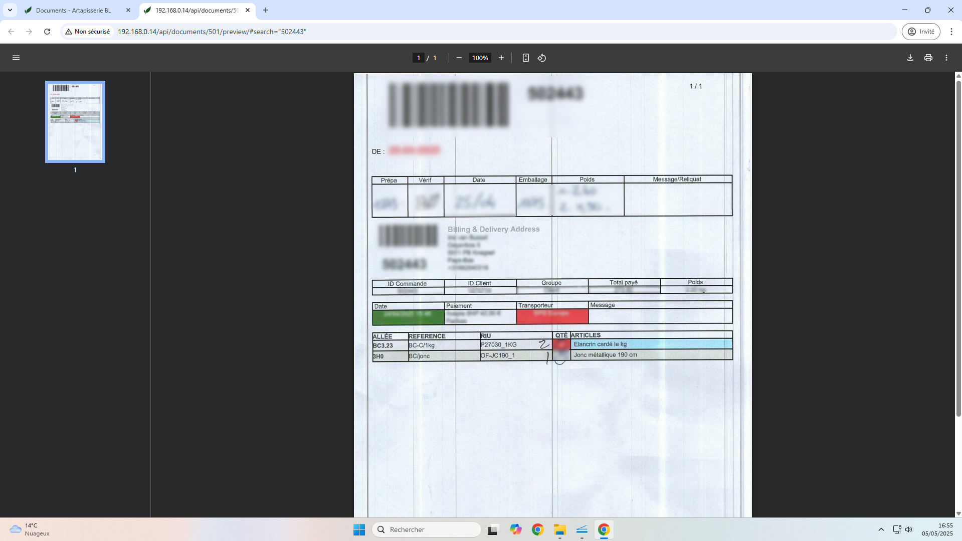Select the page 1 thumbnail

75,122
